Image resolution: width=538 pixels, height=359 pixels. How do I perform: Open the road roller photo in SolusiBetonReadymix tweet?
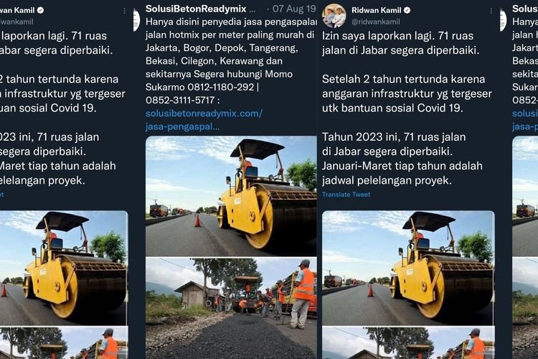tap(231, 196)
